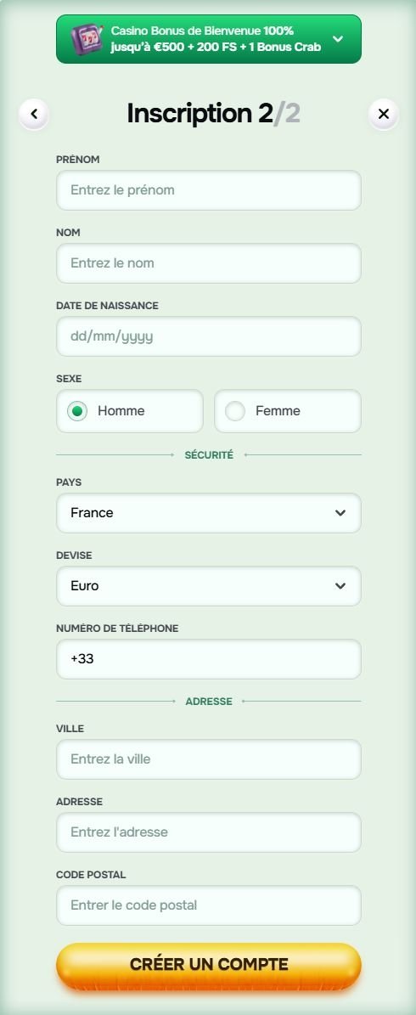This screenshot has width=416, height=1015.
Task: Click the Casino Bonus de Bienvenue text
Action: coord(186,31)
